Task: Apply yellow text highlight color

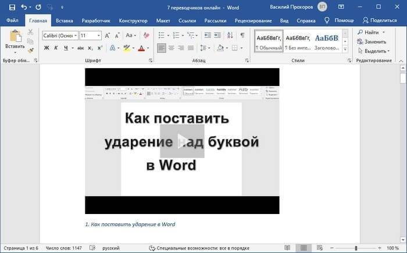Action: (127, 48)
